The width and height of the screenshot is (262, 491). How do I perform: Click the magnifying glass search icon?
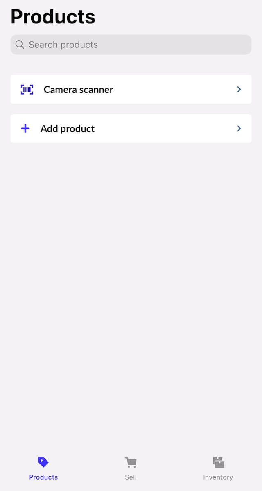point(19,44)
